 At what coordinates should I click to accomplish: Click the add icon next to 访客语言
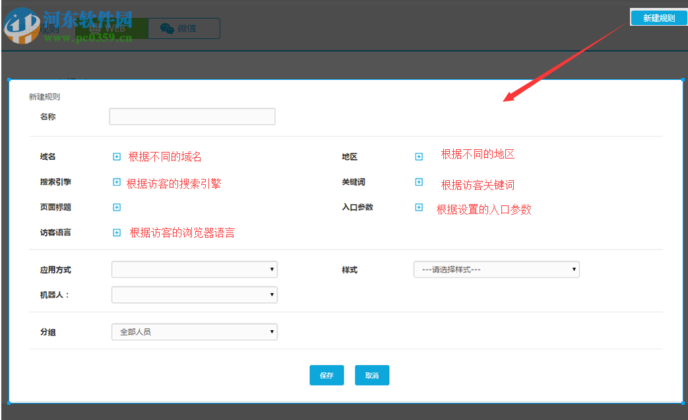117,232
